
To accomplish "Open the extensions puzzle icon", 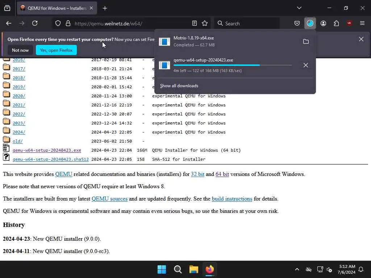I will [336, 23].
